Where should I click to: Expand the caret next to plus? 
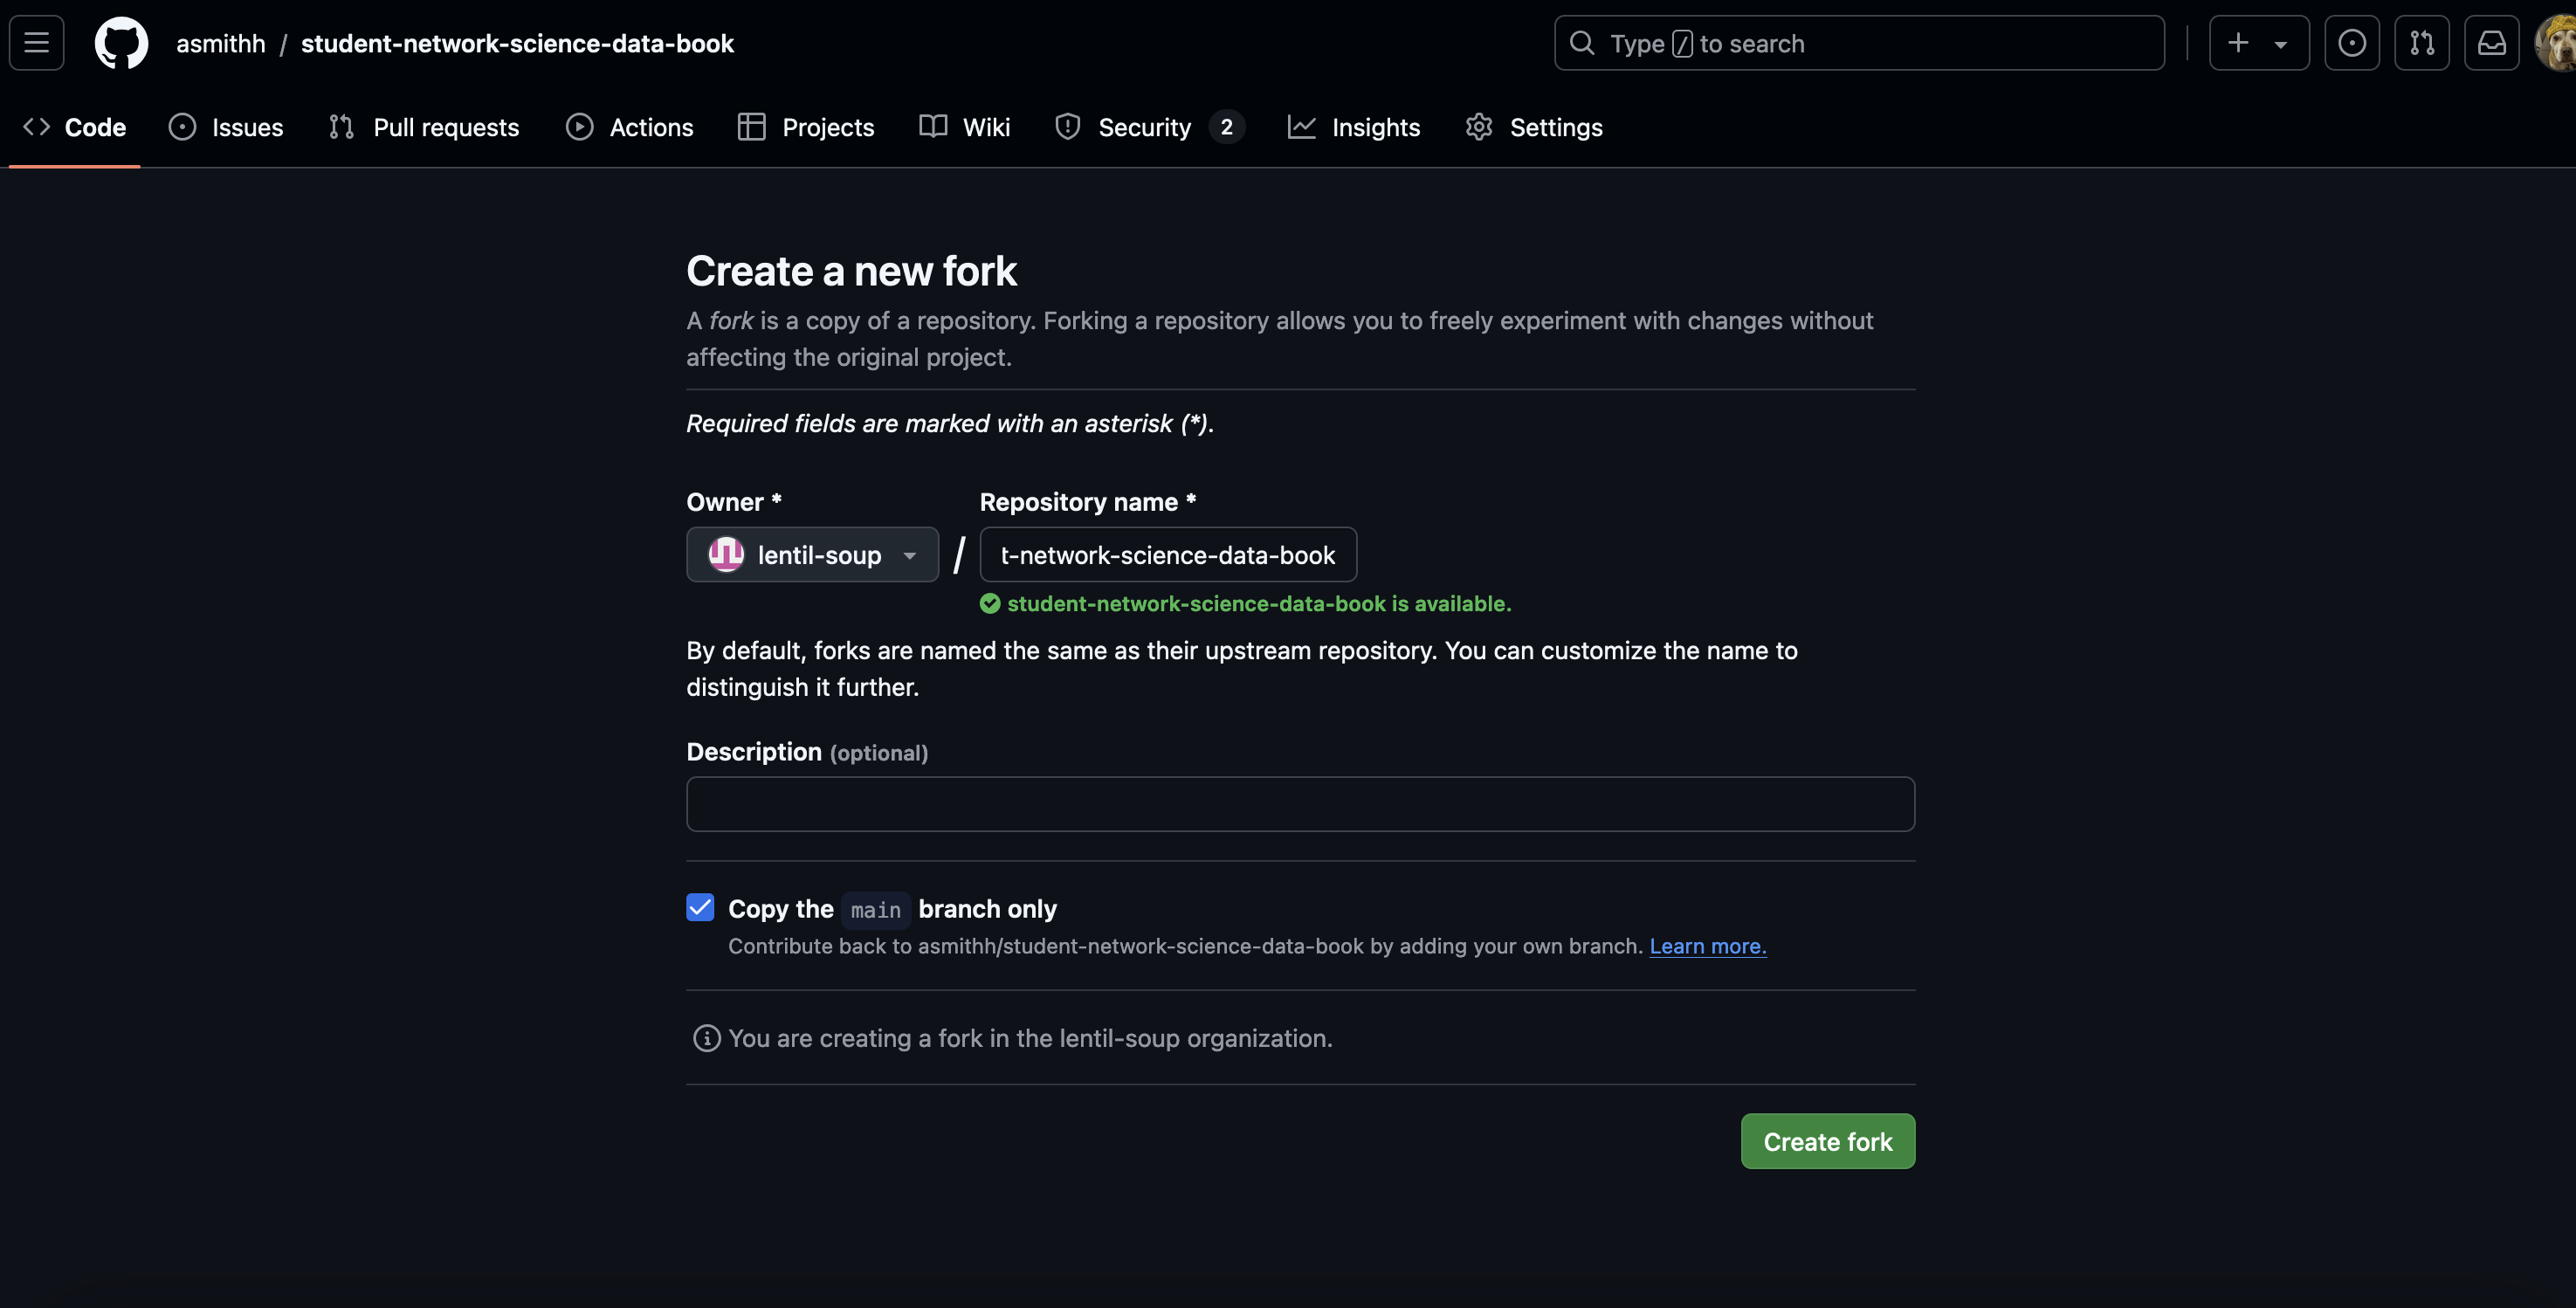(x=2281, y=45)
